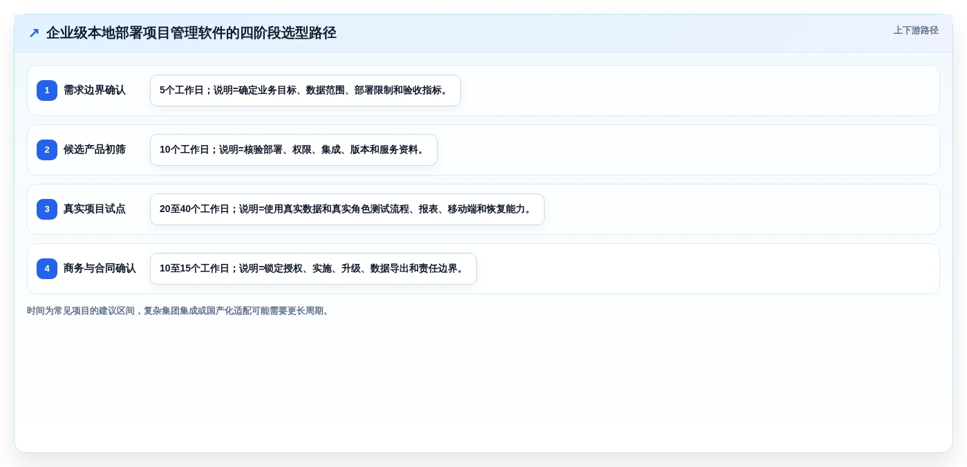Select the 真实项目试点 step label

click(95, 209)
